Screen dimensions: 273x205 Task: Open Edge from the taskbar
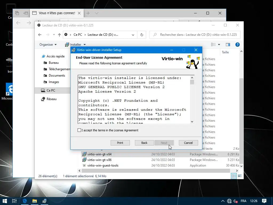point(25,201)
